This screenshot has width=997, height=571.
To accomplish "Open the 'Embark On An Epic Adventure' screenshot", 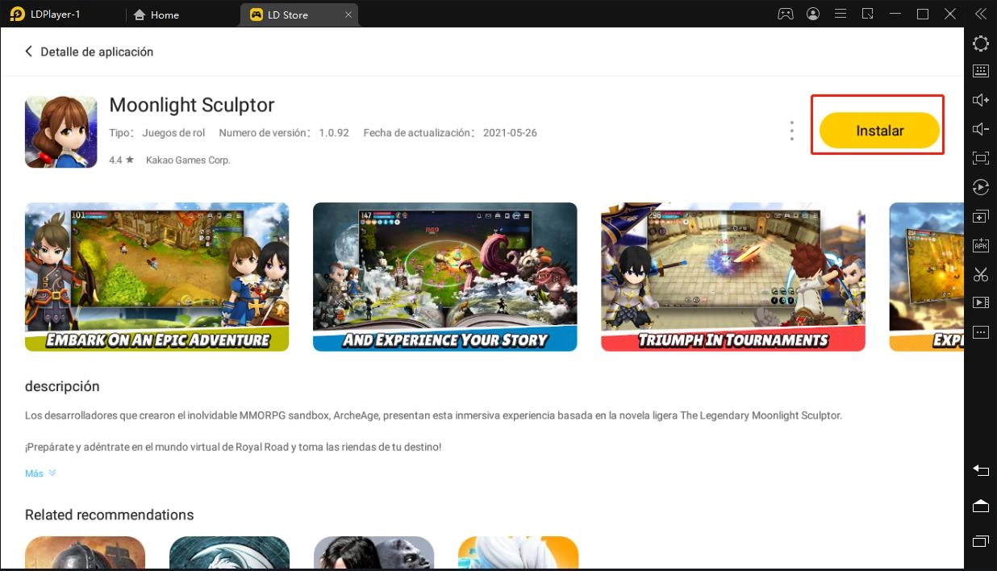I will tap(157, 277).
